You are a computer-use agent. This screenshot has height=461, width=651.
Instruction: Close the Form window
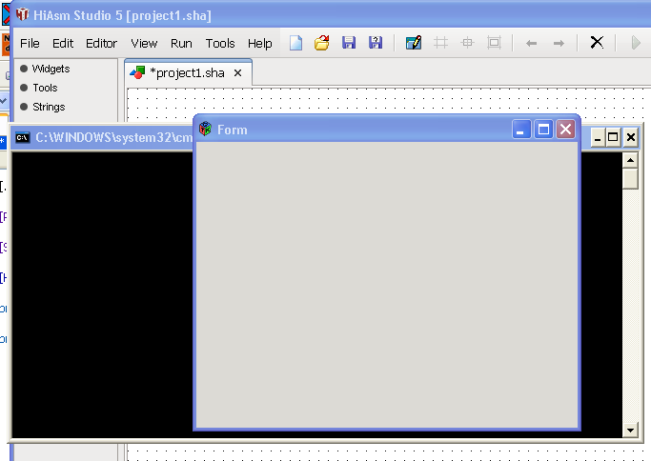(x=565, y=129)
